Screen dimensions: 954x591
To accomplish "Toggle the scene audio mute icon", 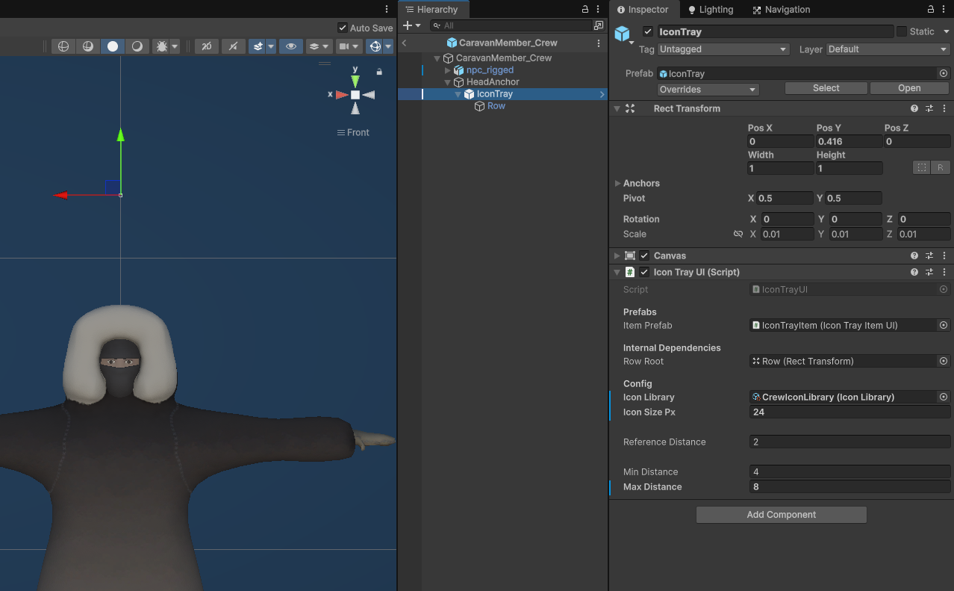I will coord(233,46).
